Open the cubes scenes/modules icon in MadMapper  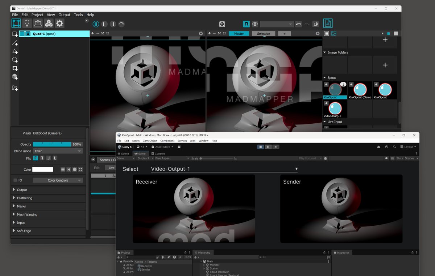49,24
